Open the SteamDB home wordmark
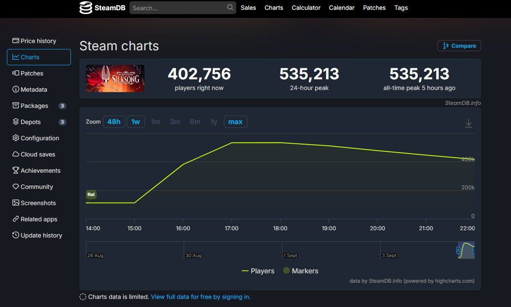Image resolution: width=511 pixels, height=307 pixels. (110, 8)
